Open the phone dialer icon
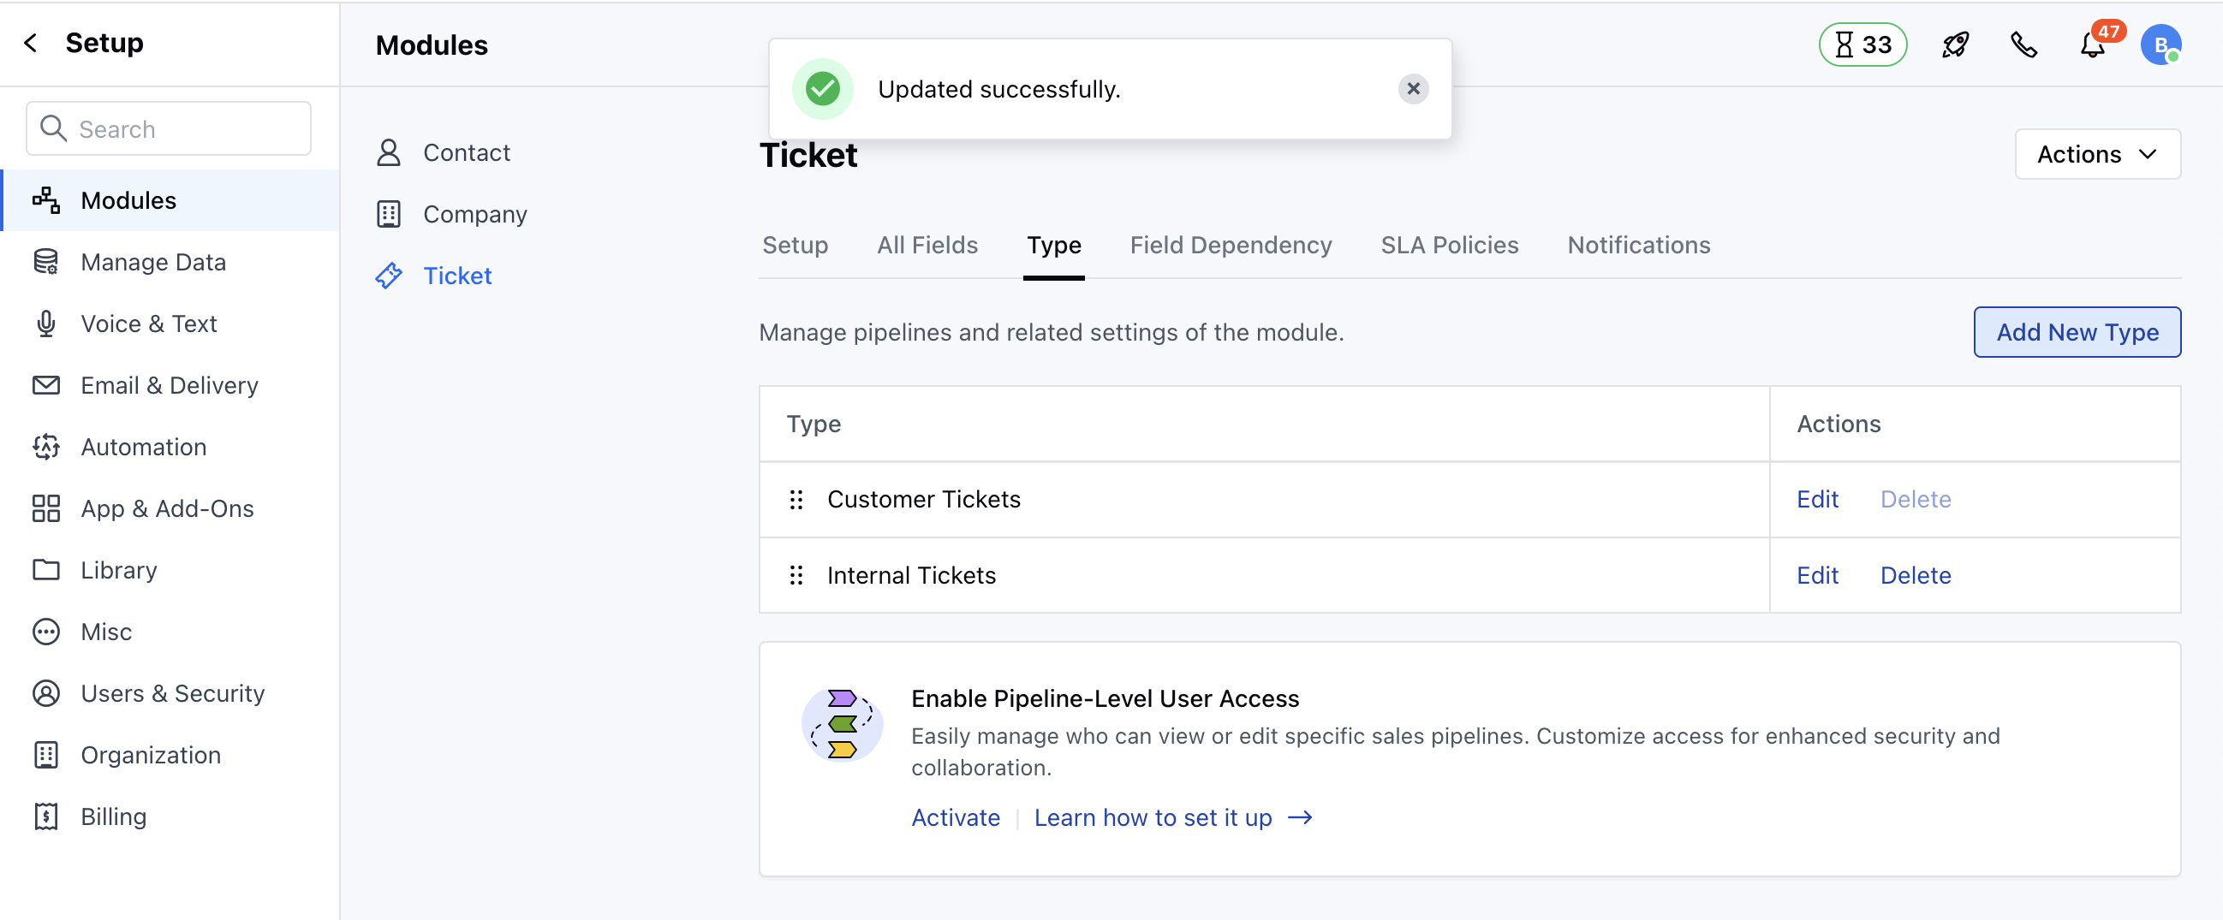Viewport: 2223px width, 920px height. 2023,45
